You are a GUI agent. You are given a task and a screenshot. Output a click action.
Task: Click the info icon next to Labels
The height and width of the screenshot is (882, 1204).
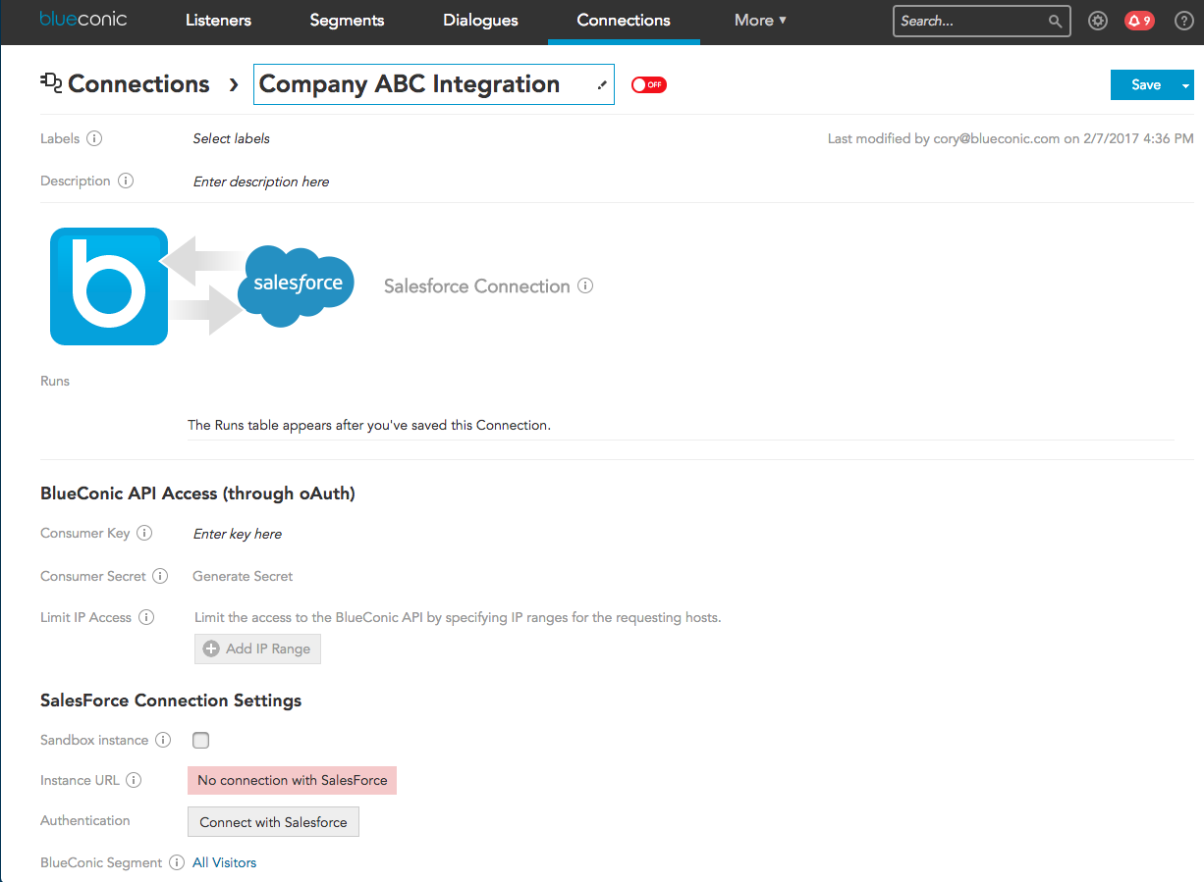click(x=94, y=138)
